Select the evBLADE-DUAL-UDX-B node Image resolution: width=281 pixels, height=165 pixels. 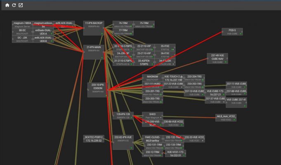point(43,39)
